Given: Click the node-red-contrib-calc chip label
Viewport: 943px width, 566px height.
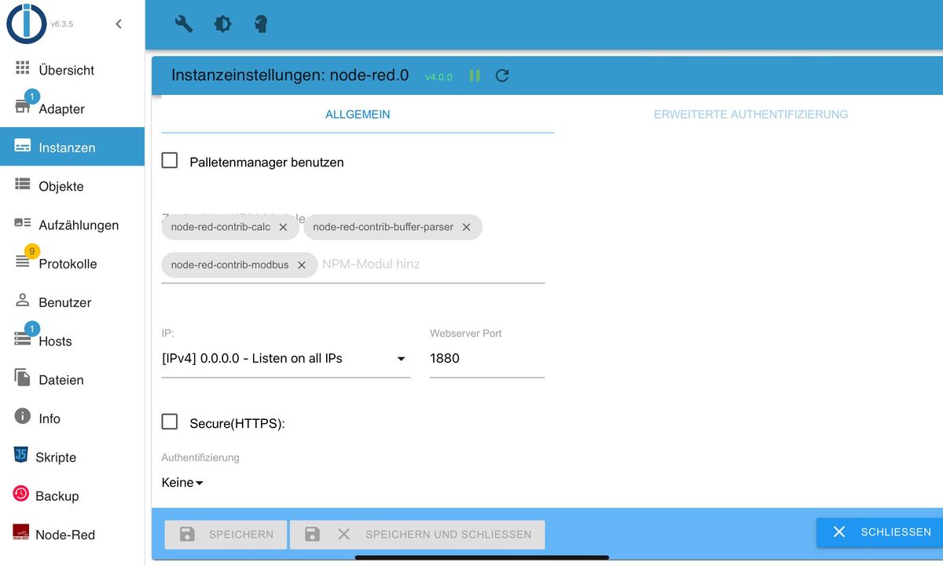Looking at the screenshot, I should (x=221, y=227).
